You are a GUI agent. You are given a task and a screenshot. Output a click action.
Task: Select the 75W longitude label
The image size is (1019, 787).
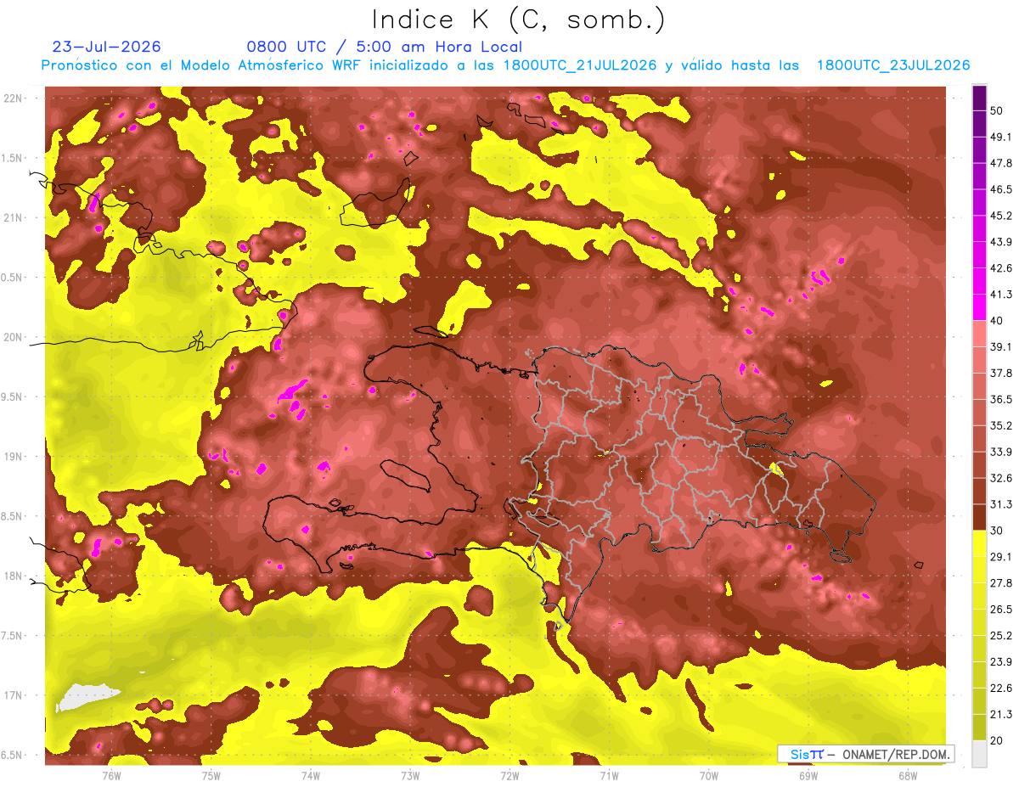[x=211, y=776]
